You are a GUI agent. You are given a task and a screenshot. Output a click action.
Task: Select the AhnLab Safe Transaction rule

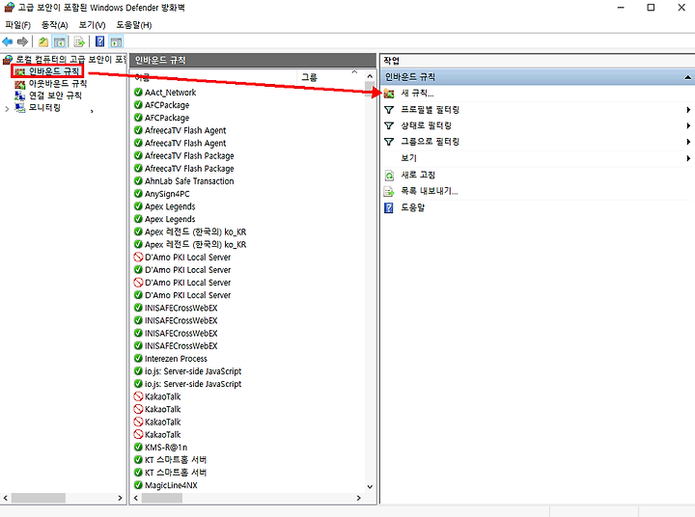tap(189, 180)
